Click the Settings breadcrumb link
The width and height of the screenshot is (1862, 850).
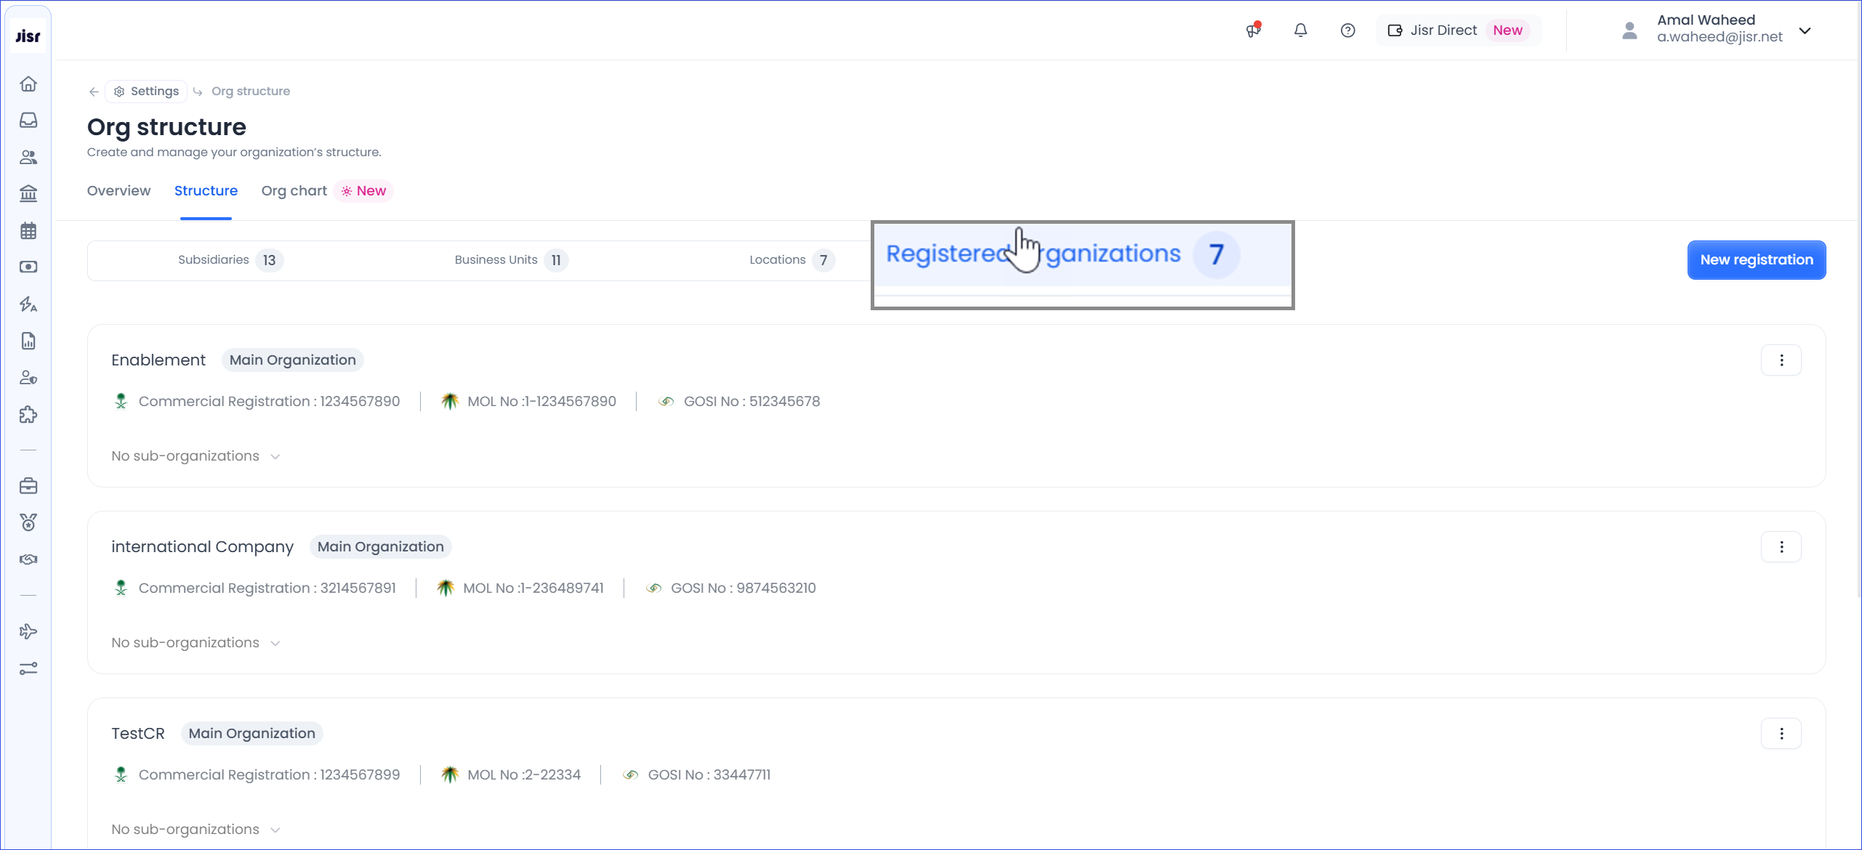click(x=147, y=92)
